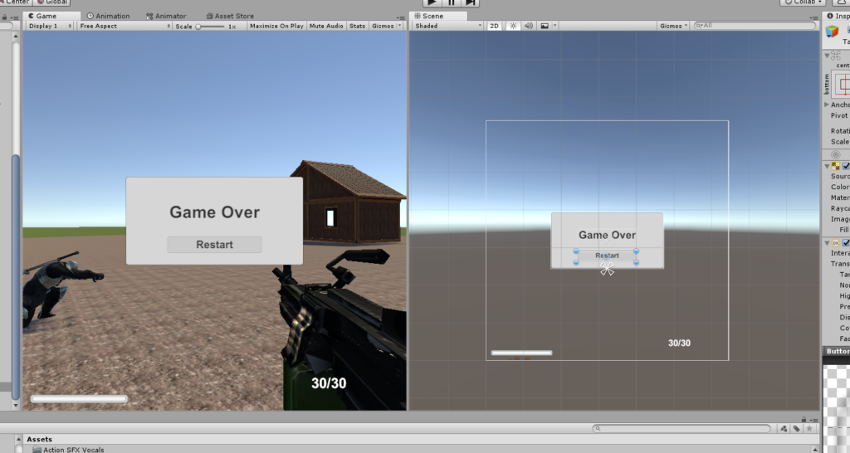Image resolution: width=850 pixels, height=453 pixels.
Task: Open the Animation tab
Action: (109, 16)
